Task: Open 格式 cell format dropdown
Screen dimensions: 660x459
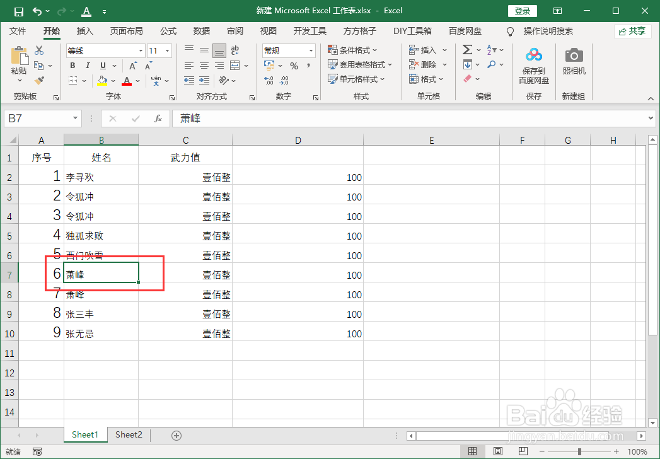Action: tap(426, 79)
